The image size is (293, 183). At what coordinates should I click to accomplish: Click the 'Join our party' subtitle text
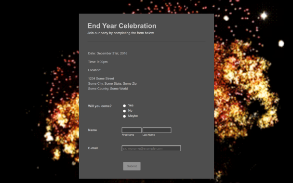click(x=120, y=33)
